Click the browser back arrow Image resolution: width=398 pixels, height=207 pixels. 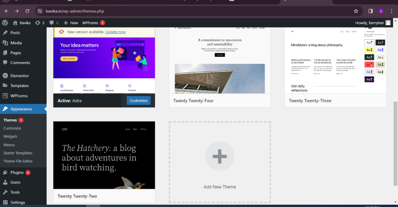(x=6, y=11)
